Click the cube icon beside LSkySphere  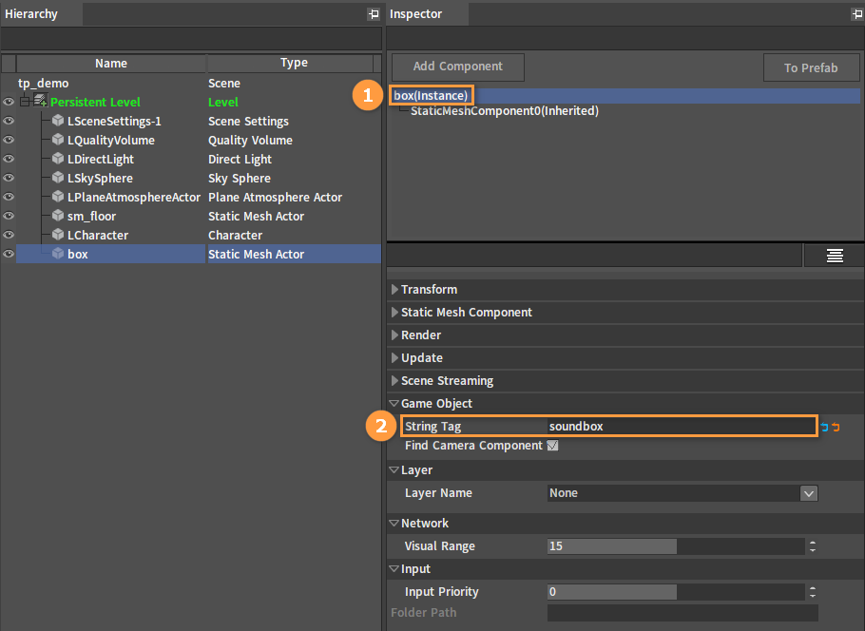(x=58, y=178)
